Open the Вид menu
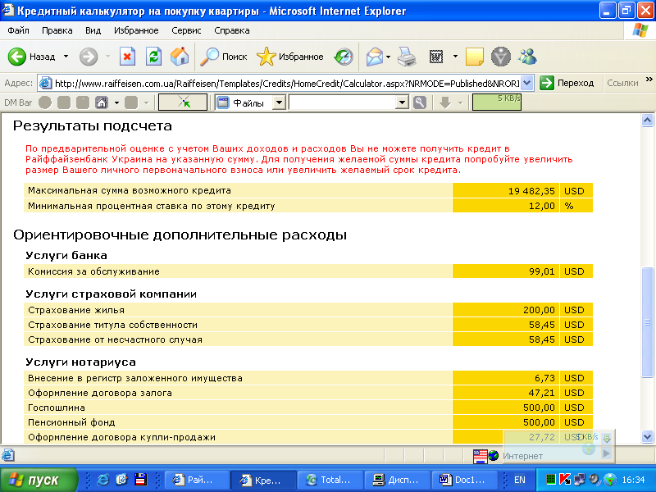This screenshot has height=492, width=656. [93, 30]
